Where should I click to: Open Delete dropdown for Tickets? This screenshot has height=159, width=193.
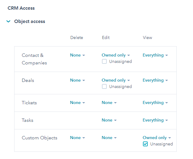pyautogui.click(x=78, y=103)
